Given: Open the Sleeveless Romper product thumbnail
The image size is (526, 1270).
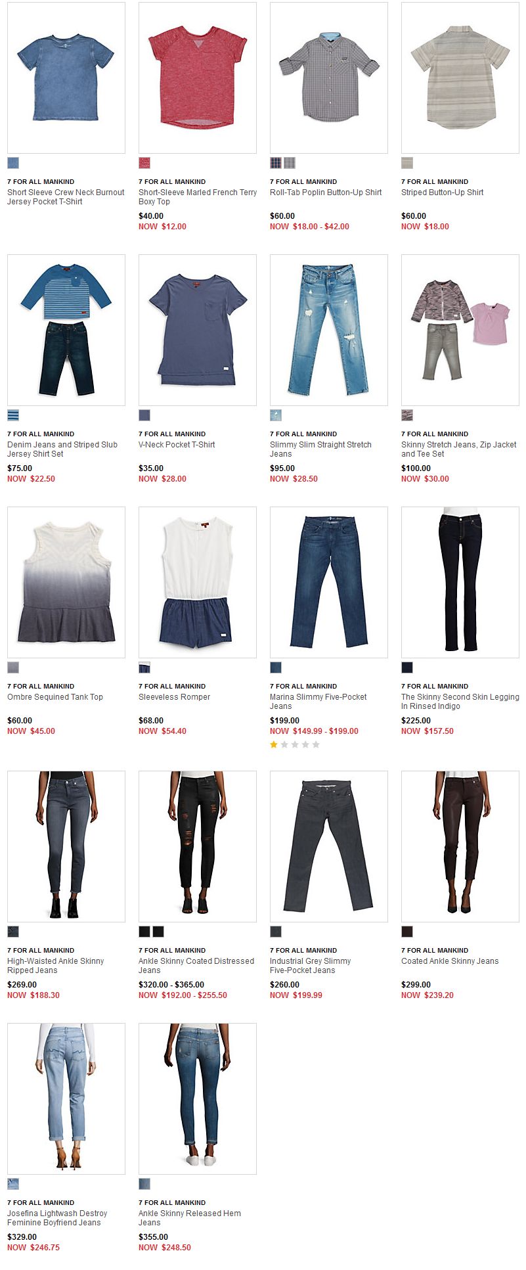Looking at the screenshot, I should point(198,583).
